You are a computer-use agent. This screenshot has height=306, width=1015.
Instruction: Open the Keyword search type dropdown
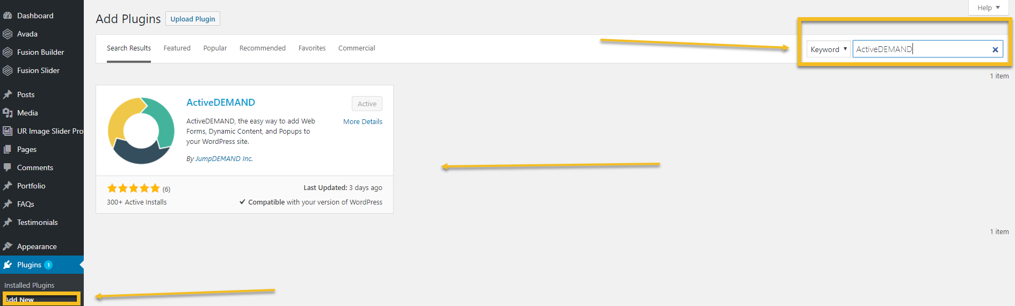pyautogui.click(x=829, y=49)
